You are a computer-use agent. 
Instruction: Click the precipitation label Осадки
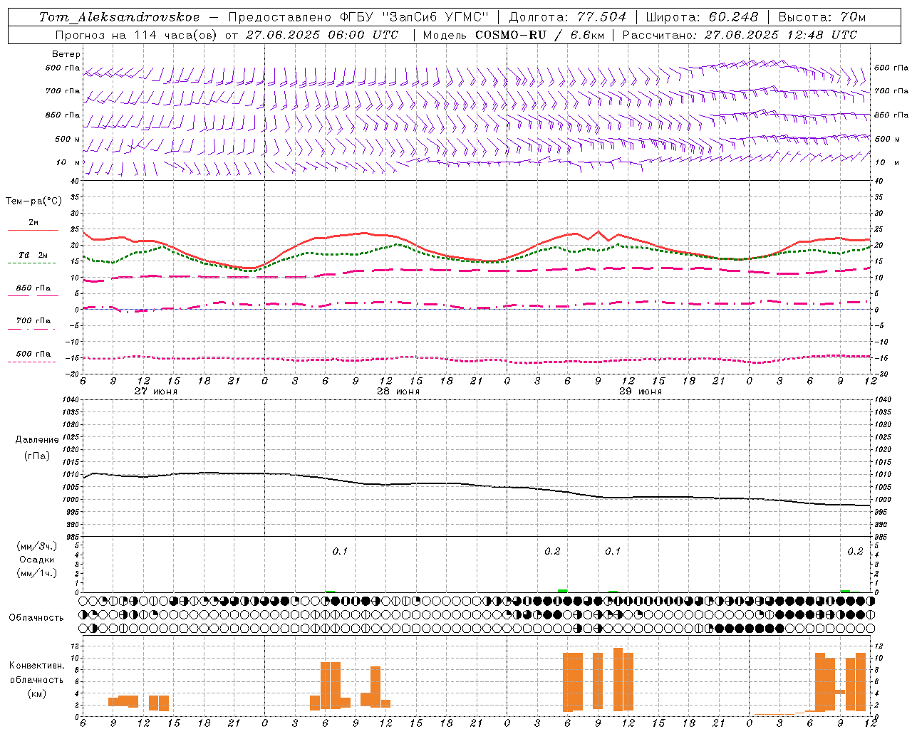coord(37,560)
